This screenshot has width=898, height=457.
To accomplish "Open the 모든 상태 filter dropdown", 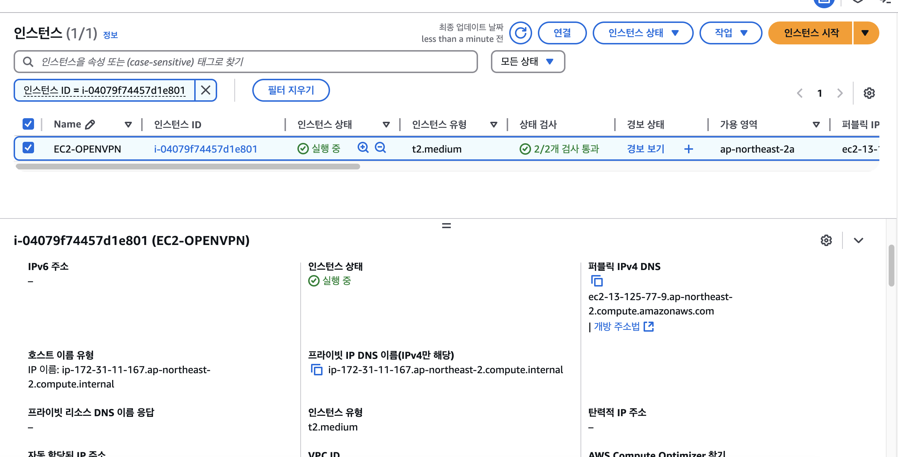I will (x=527, y=62).
